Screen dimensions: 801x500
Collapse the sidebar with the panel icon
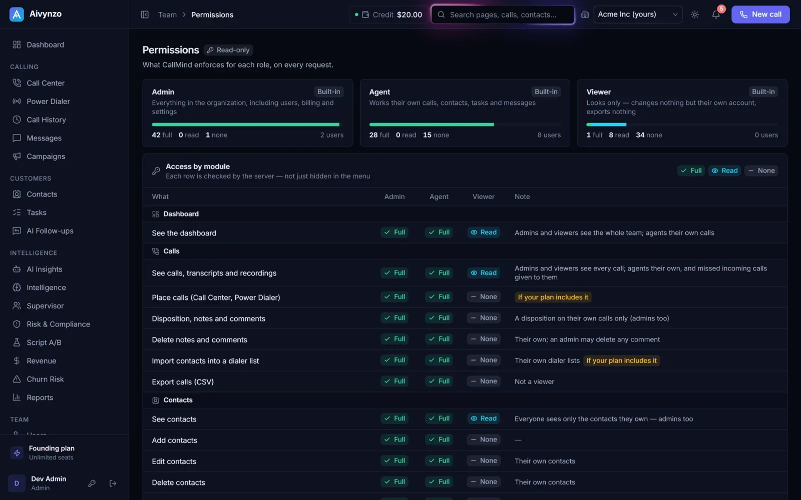tap(145, 14)
